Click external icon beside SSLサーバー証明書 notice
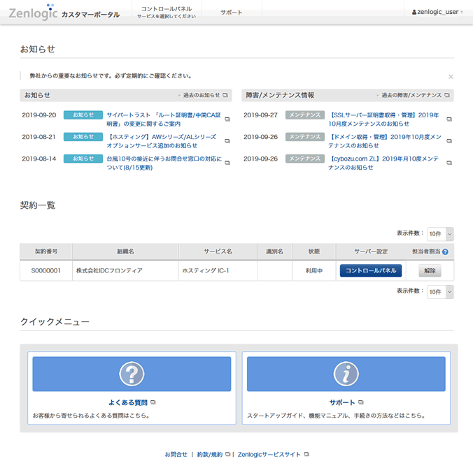The image size is (473, 475). pos(449,119)
